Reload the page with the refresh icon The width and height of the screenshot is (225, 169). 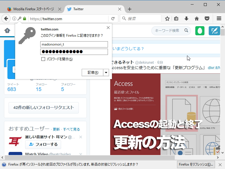pyautogui.click(x=113, y=18)
